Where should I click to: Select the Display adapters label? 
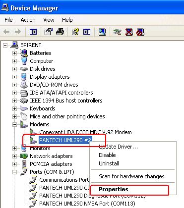(50, 77)
